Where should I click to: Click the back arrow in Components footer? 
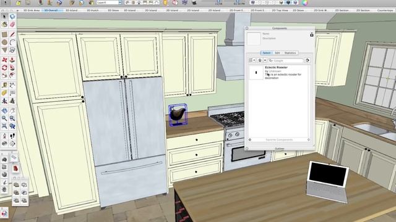point(250,140)
